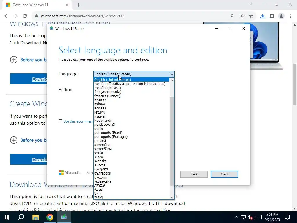Choose magyar language
This screenshot has width=297, height=223.
pyautogui.click(x=131, y=116)
